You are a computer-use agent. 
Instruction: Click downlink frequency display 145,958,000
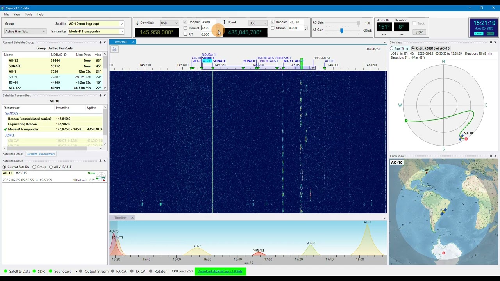pos(157,32)
